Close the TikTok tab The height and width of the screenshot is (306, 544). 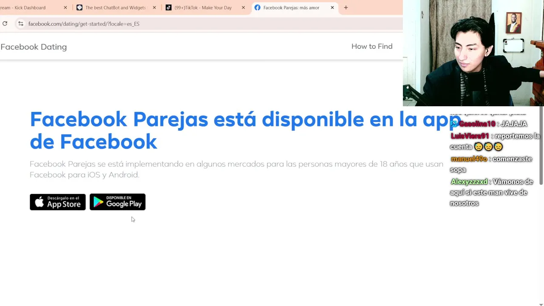coord(243,8)
